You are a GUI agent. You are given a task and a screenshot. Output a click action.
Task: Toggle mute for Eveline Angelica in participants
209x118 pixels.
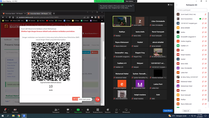click(203, 41)
